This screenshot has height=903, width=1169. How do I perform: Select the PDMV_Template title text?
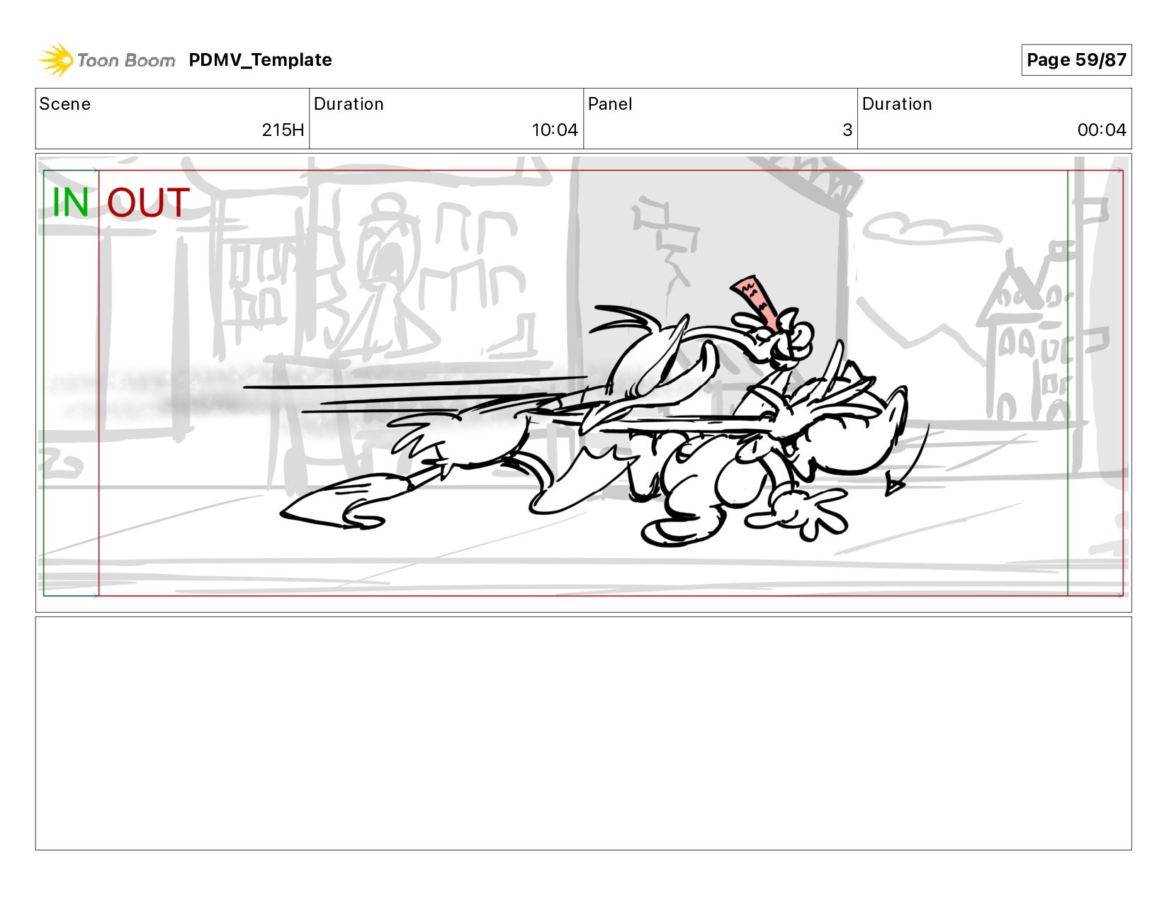pyautogui.click(x=260, y=60)
